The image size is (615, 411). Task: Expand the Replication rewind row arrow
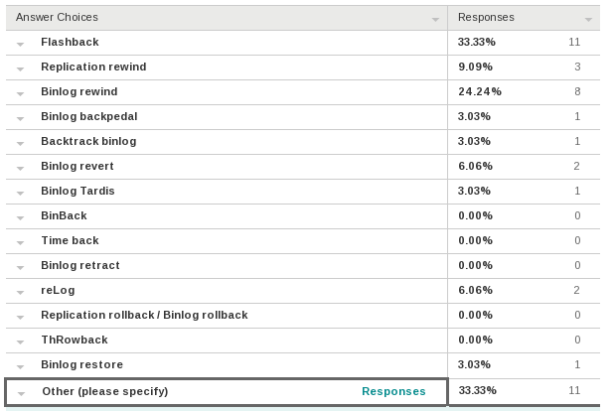coord(20,68)
